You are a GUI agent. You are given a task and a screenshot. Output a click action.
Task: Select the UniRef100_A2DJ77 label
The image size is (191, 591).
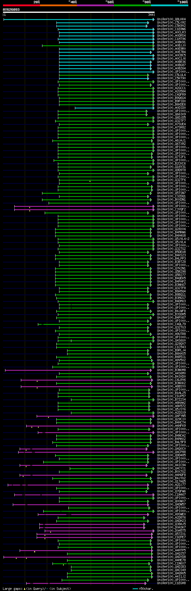pyautogui.click(x=171, y=485)
